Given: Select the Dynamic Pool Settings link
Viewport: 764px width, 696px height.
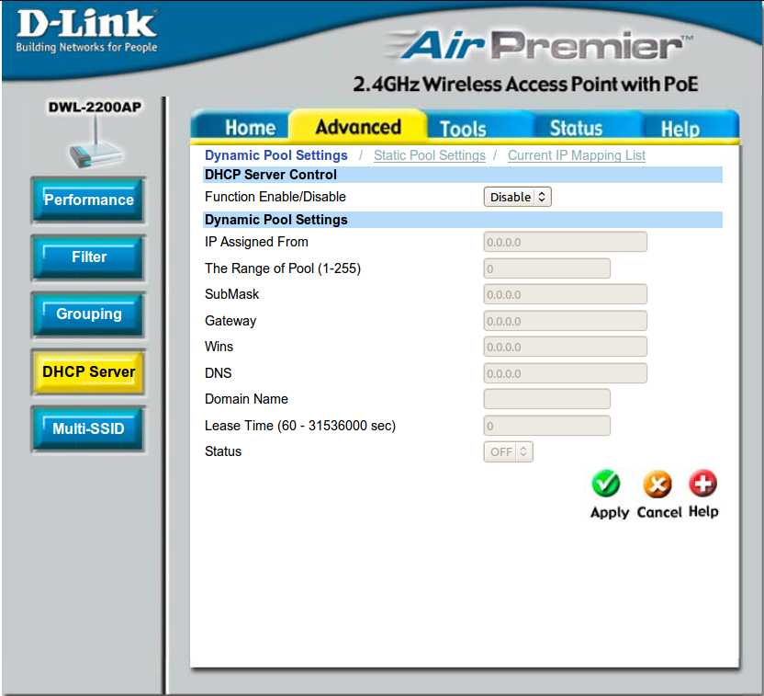Looking at the screenshot, I should [275, 155].
